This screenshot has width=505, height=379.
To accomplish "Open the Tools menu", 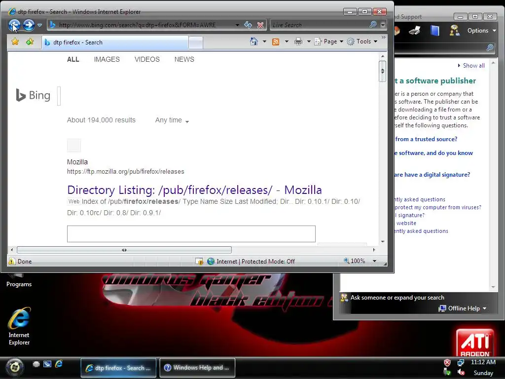I will tap(362, 41).
